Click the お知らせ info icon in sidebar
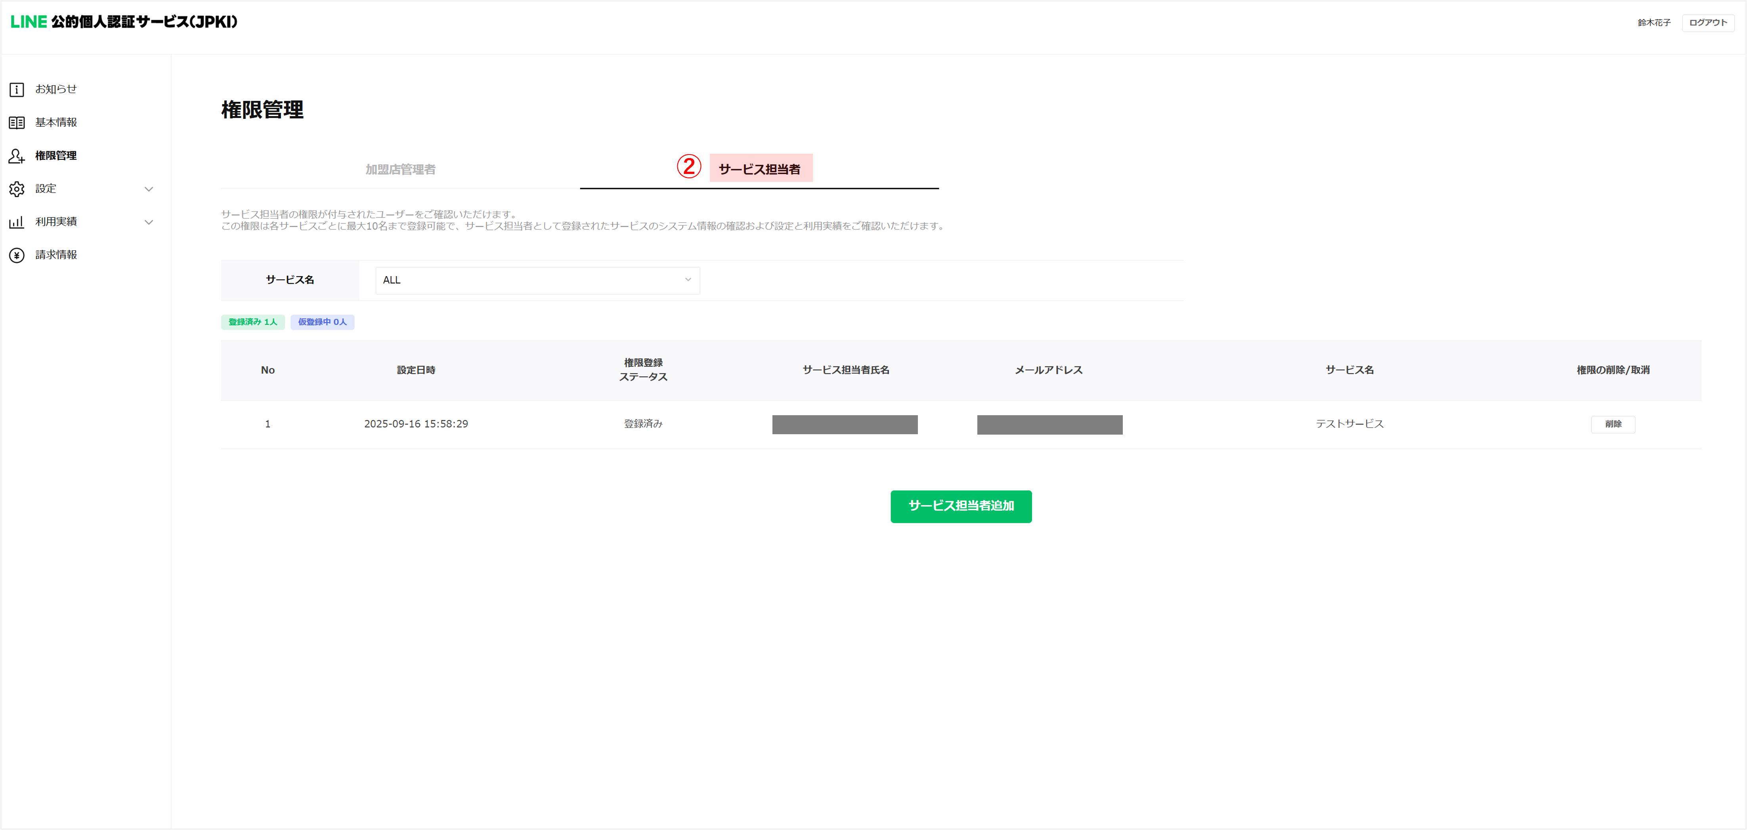The image size is (1747, 830). (17, 90)
